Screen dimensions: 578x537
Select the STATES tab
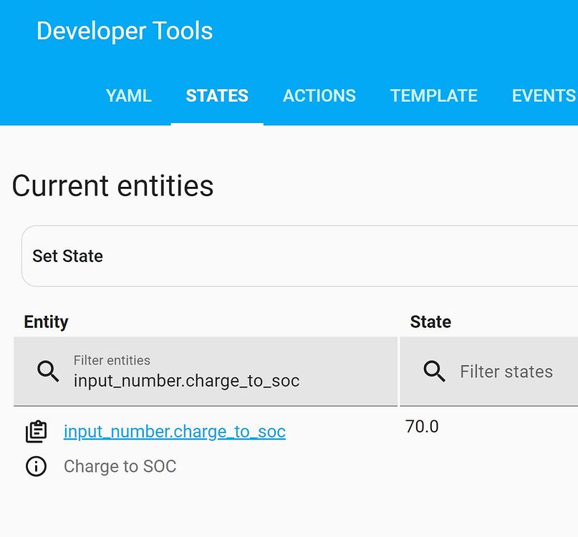click(x=217, y=96)
